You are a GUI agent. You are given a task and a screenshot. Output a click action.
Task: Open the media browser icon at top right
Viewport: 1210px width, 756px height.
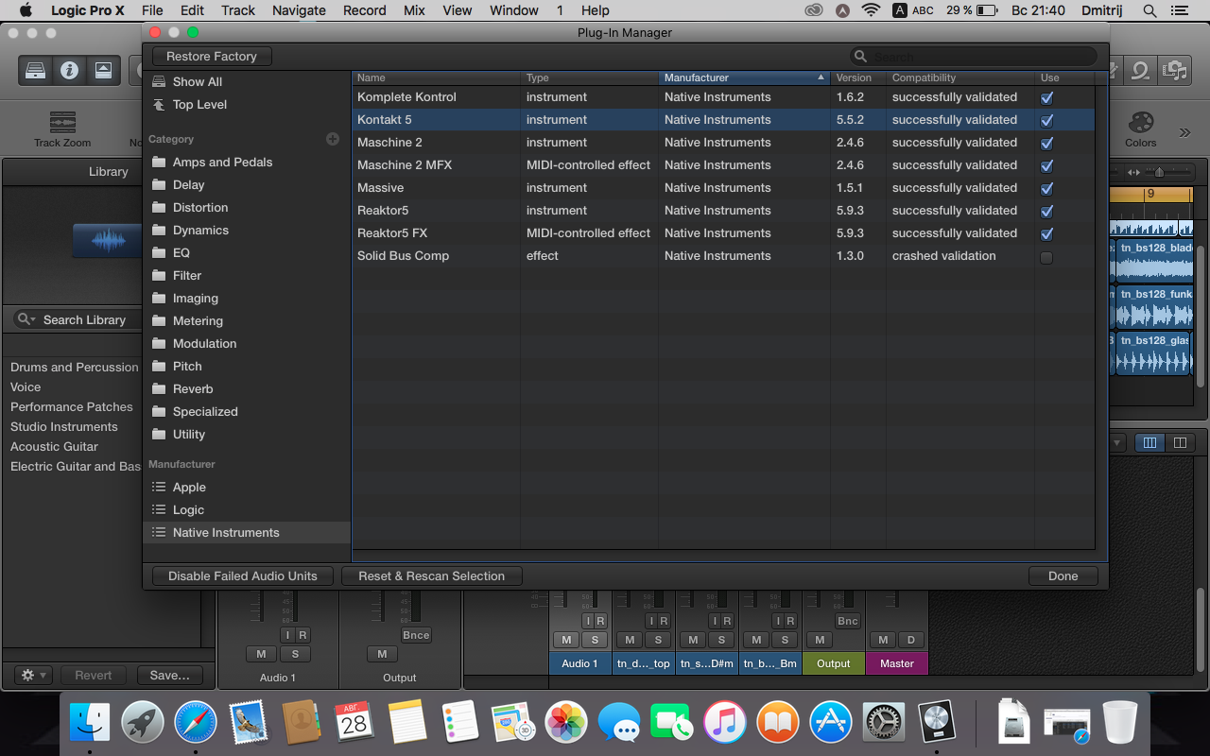1175,71
